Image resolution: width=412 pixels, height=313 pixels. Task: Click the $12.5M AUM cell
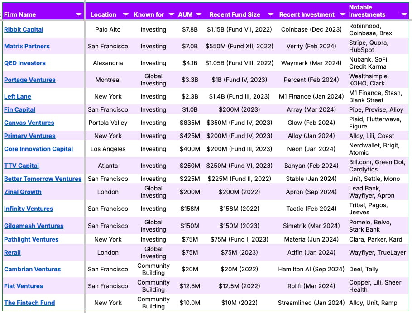[190, 286]
